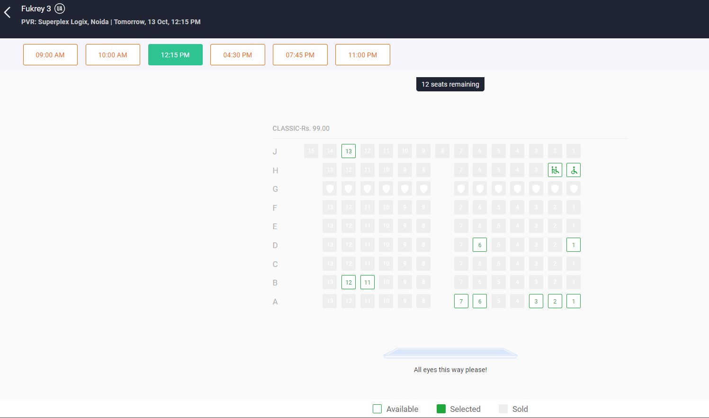Select available seat 6 in row D
Image resolution: width=709 pixels, height=418 pixels.
point(480,245)
